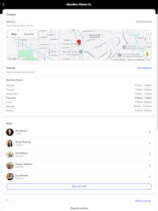Click the Crestview Elementary School map marker
The width and height of the screenshot is (158, 211).
tap(124, 47)
